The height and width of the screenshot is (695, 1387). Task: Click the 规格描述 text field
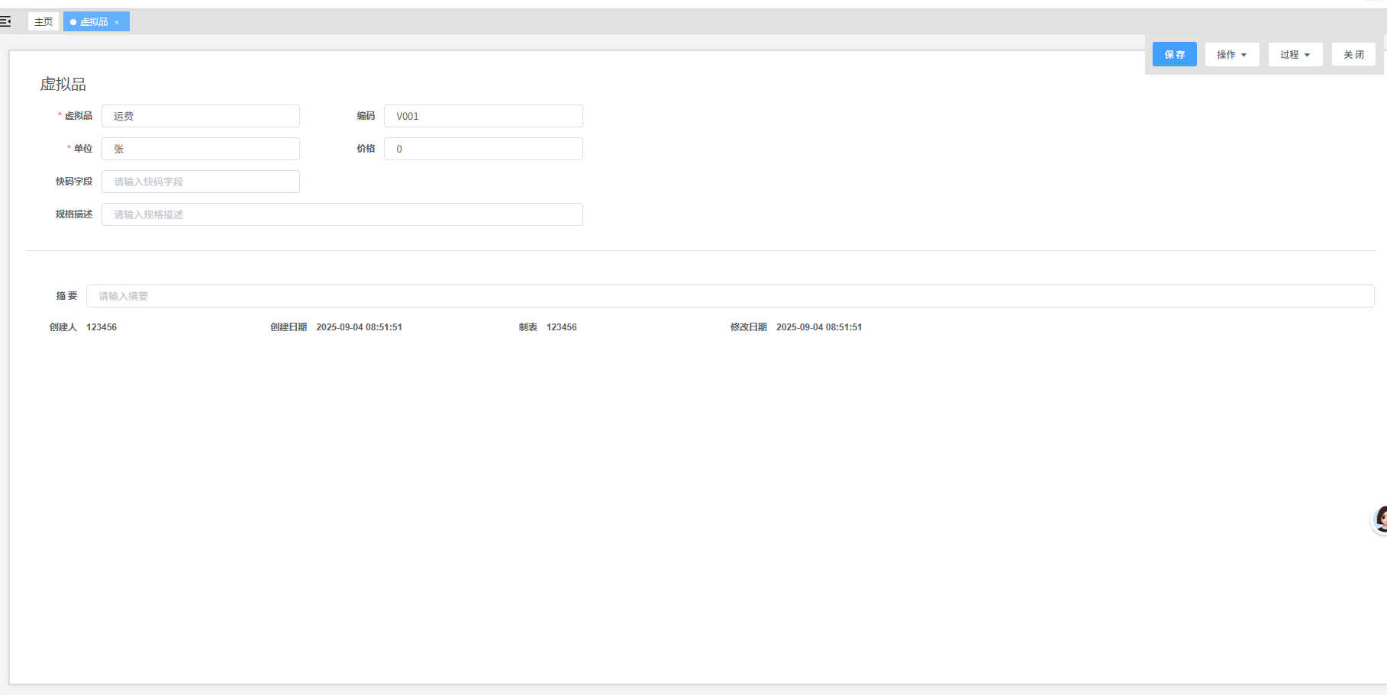[x=341, y=214]
